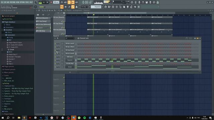Toggle the metronome icon
Viewport: 214px width, 120px height.
pos(62,2)
